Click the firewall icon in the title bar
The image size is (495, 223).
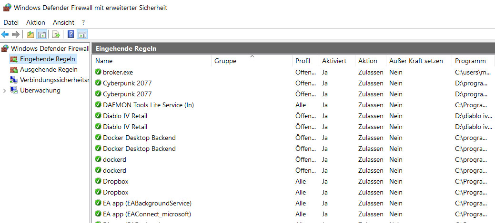(x=7, y=8)
